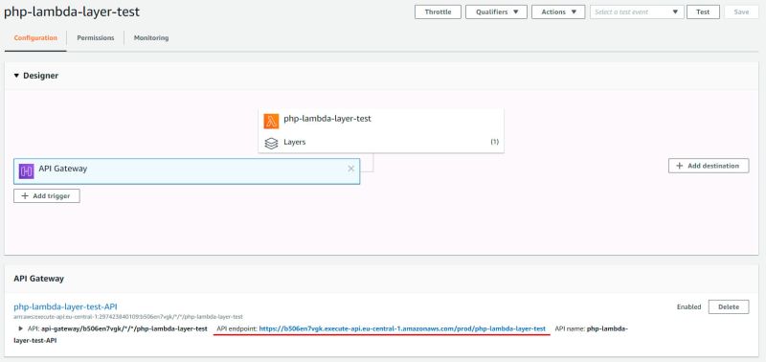Expand the API details triangle
766x362 pixels.
[x=20, y=328]
